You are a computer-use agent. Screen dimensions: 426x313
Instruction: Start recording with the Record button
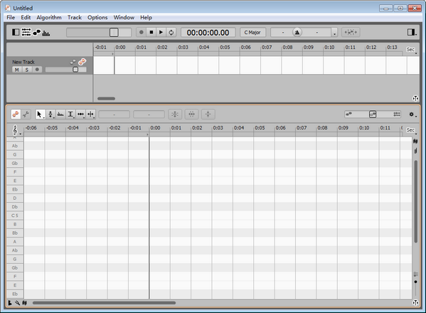click(x=142, y=32)
